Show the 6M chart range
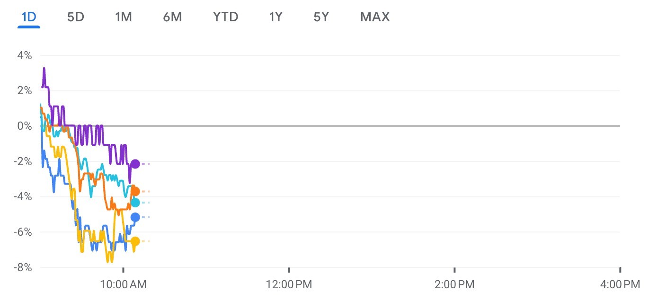Viewport: 658px width, 301px height. point(172,17)
